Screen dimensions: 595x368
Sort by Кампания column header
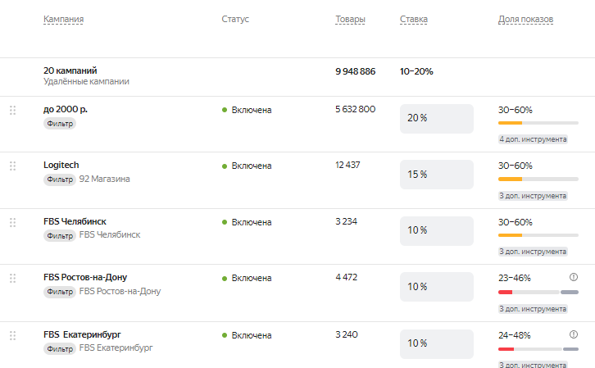(x=64, y=19)
